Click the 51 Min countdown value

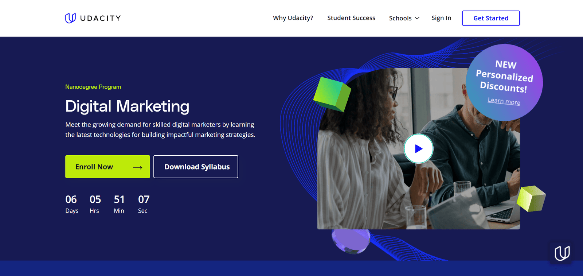pos(119,204)
